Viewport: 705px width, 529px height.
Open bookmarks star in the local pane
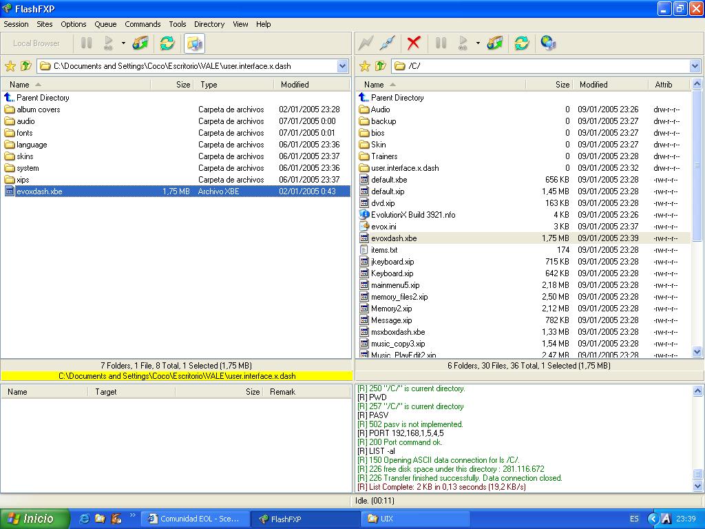[10, 66]
